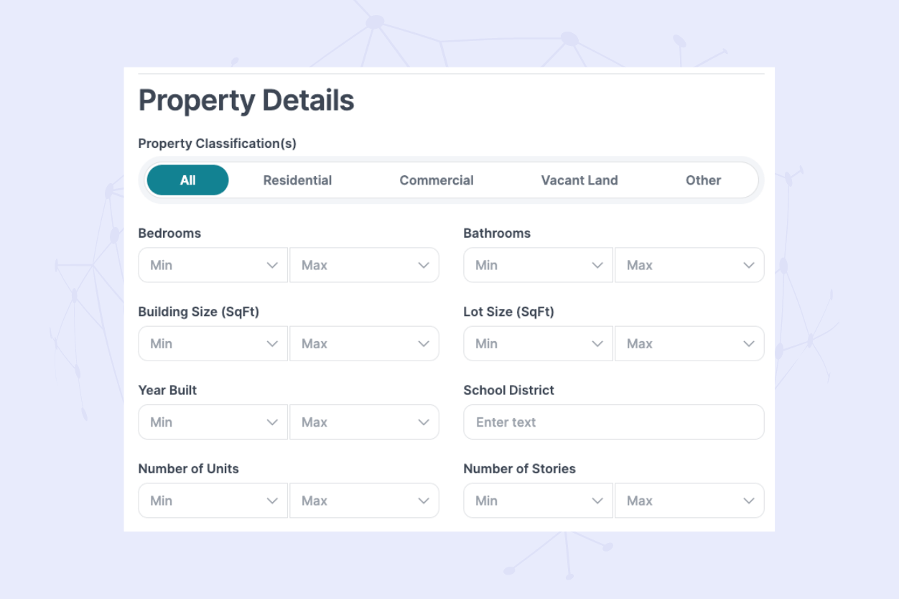Viewport: 899px width, 599px height.
Task: Open the Building Size Min dropdown
Action: pyautogui.click(x=213, y=343)
